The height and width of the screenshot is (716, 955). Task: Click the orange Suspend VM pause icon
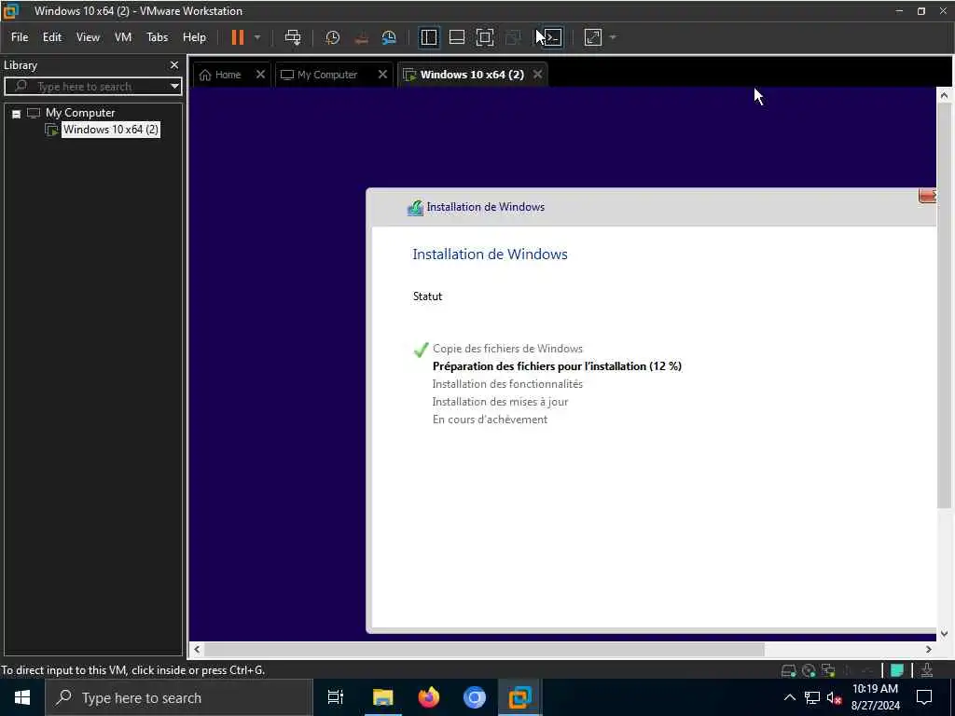(238, 37)
